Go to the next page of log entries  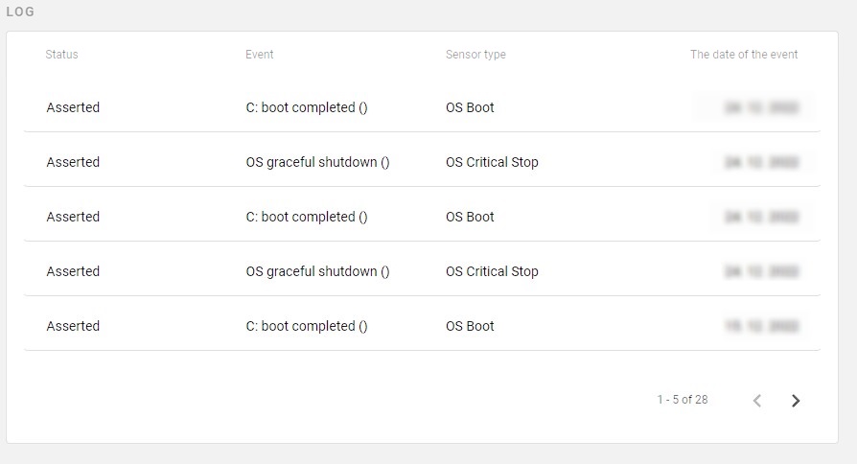click(796, 401)
